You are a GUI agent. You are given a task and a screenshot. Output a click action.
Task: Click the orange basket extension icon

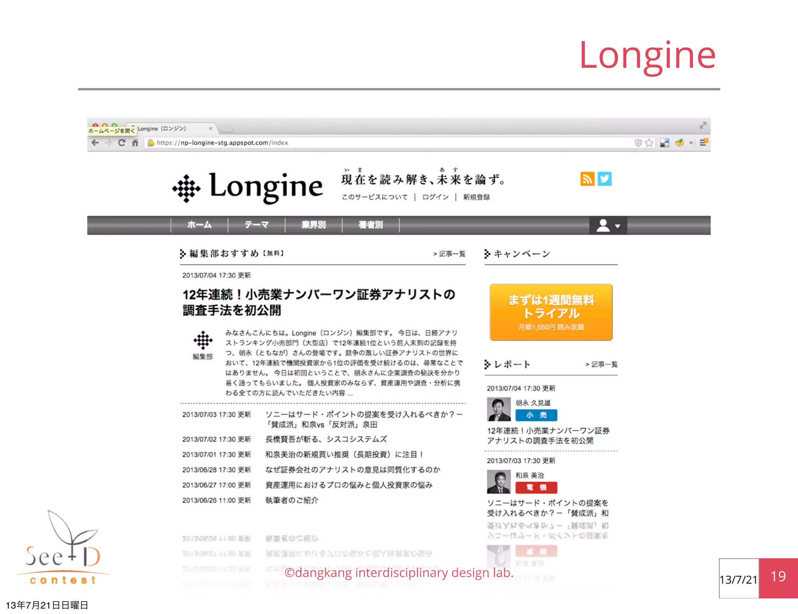tap(680, 143)
